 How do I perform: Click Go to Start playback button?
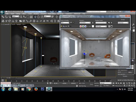coord(114,83)
